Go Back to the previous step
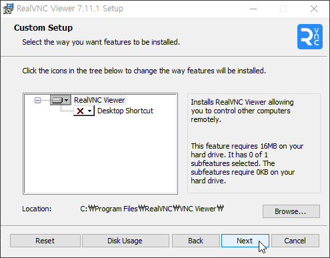 tap(195, 241)
